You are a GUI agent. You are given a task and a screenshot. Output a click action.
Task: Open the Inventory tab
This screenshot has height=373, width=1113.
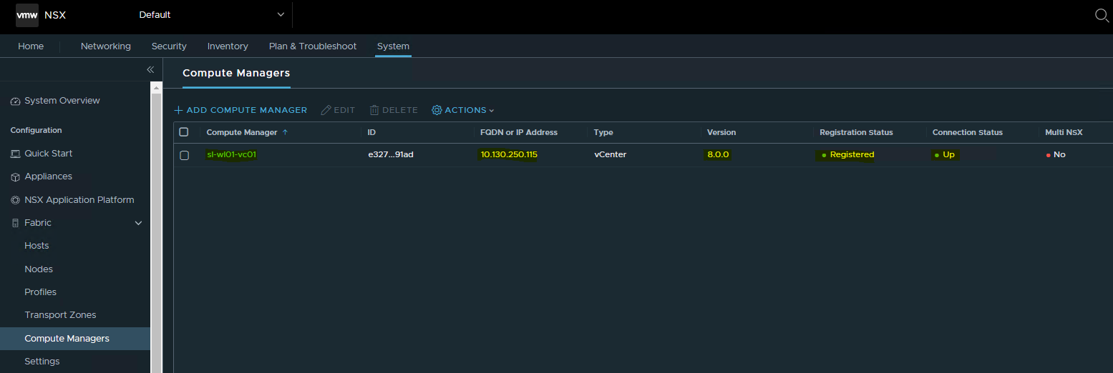pos(228,46)
